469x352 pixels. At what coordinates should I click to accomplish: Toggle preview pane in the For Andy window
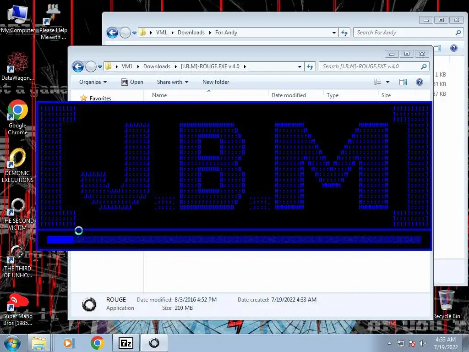click(437, 48)
